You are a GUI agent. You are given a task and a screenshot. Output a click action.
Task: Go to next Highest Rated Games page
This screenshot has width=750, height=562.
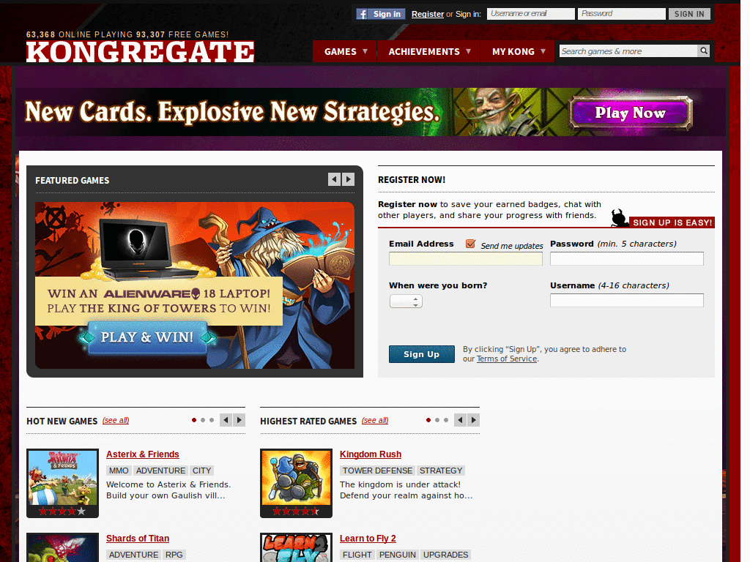tap(474, 420)
